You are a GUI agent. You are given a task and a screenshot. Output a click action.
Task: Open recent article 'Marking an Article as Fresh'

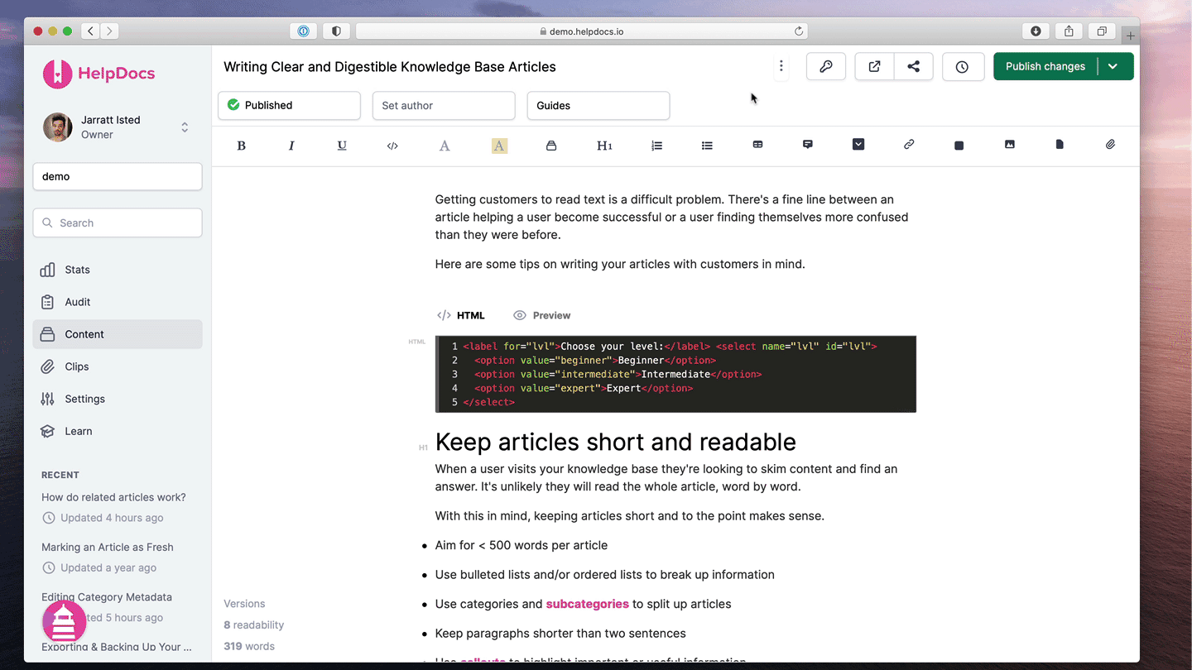pos(108,547)
